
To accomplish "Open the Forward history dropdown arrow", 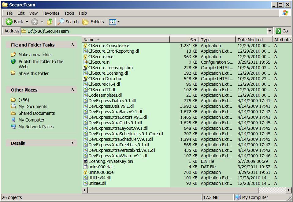I will tap(42, 22).
